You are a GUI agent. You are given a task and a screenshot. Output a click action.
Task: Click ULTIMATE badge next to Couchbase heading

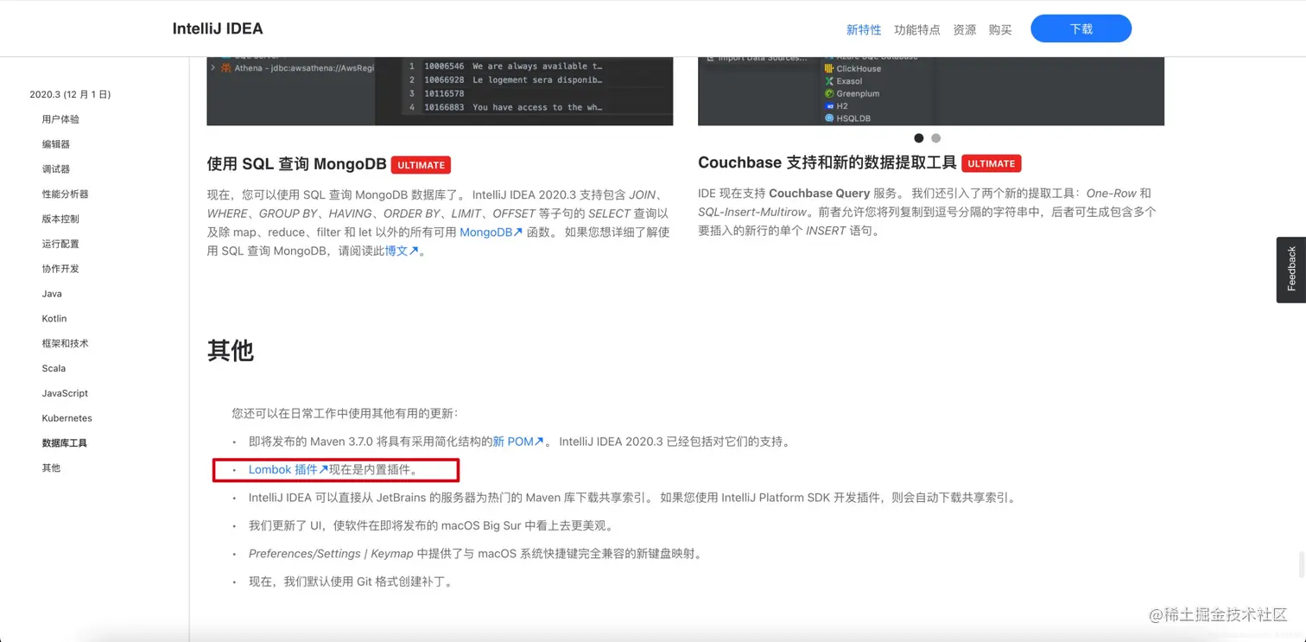click(992, 163)
